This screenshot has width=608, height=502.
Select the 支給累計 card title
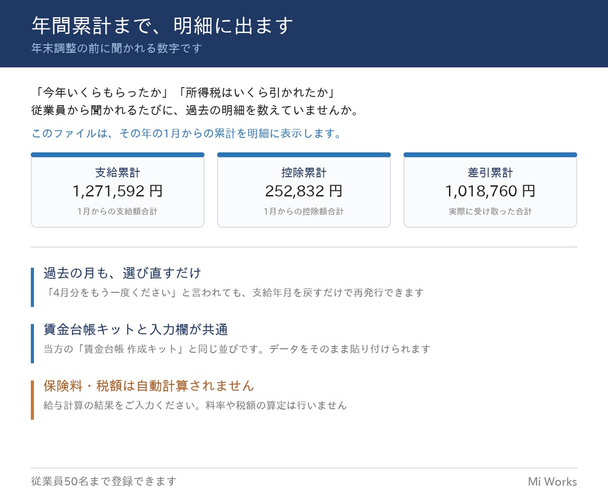pyautogui.click(x=118, y=173)
